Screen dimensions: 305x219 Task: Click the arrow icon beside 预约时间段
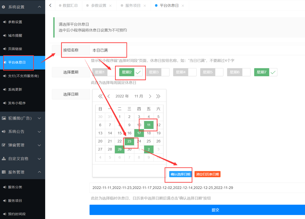coord(5,214)
